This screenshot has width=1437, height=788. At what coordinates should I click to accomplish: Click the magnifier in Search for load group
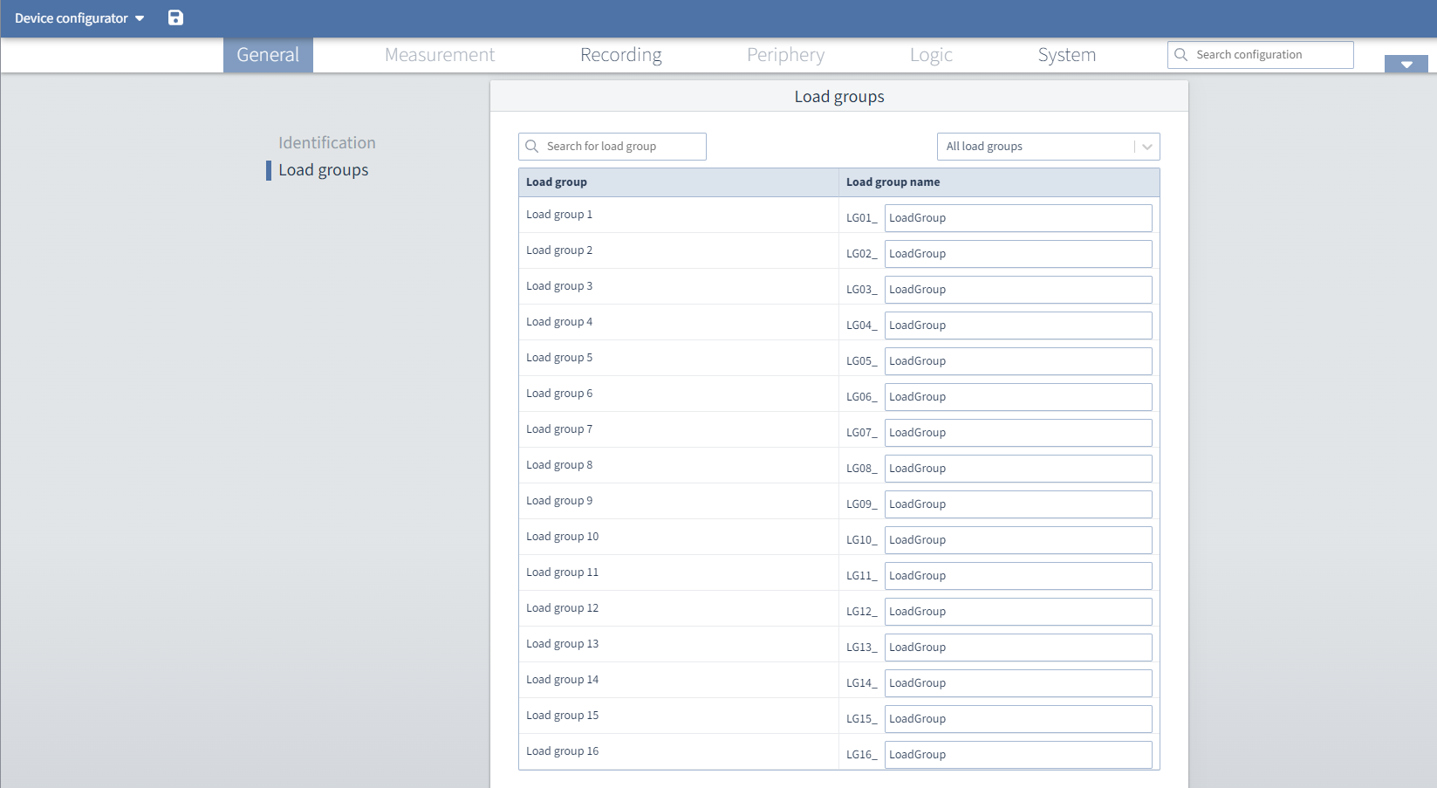point(532,146)
